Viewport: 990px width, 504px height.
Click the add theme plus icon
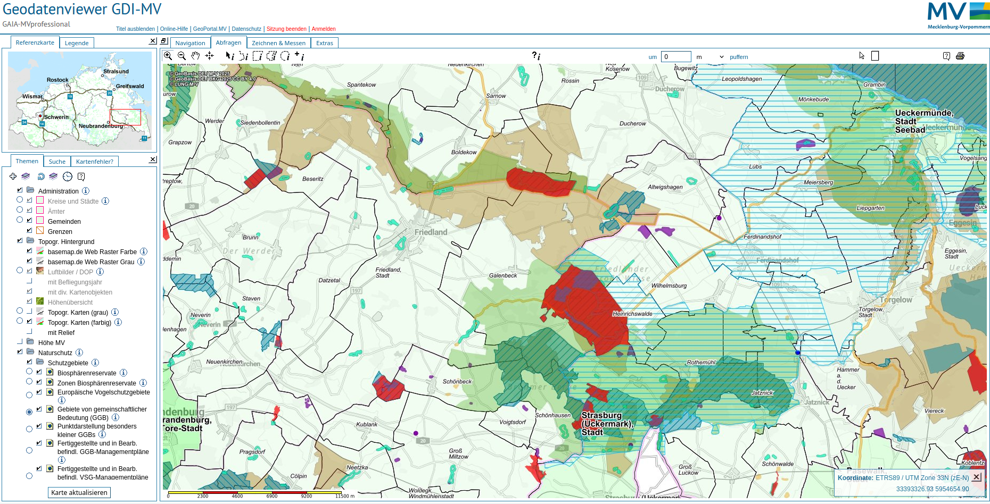tap(13, 177)
